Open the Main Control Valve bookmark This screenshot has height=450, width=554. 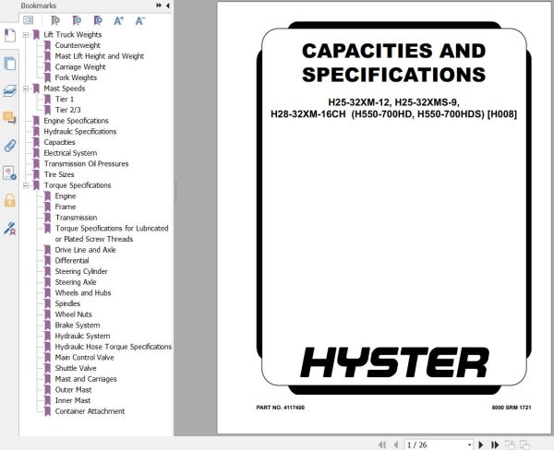(84, 358)
